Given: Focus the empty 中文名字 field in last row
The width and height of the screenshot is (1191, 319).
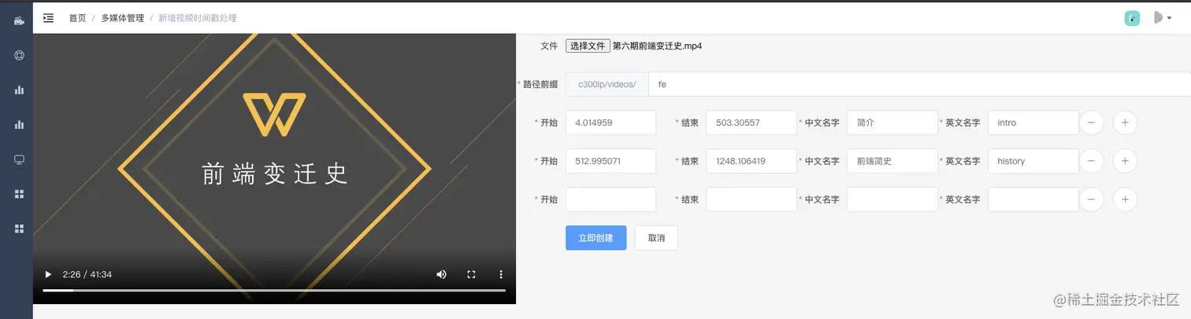Looking at the screenshot, I should tap(892, 200).
